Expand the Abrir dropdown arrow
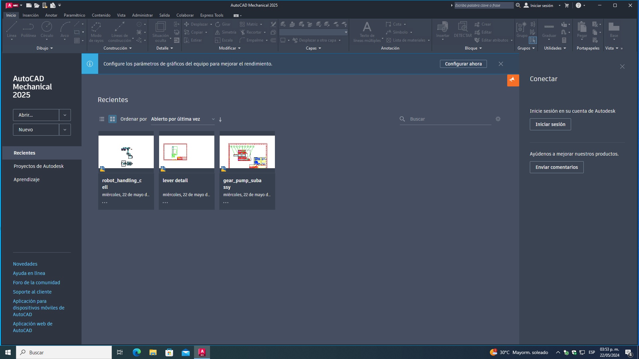 point(65,115)
